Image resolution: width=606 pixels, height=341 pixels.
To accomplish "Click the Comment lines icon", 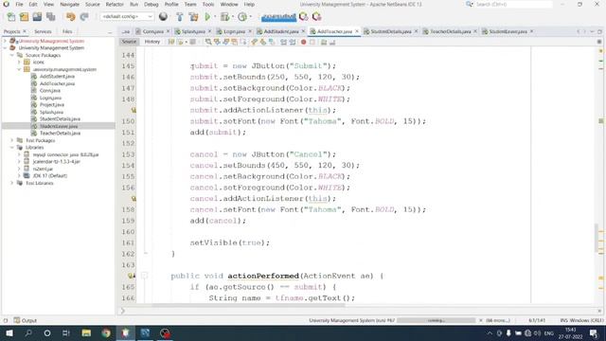I will pos(324,42).
